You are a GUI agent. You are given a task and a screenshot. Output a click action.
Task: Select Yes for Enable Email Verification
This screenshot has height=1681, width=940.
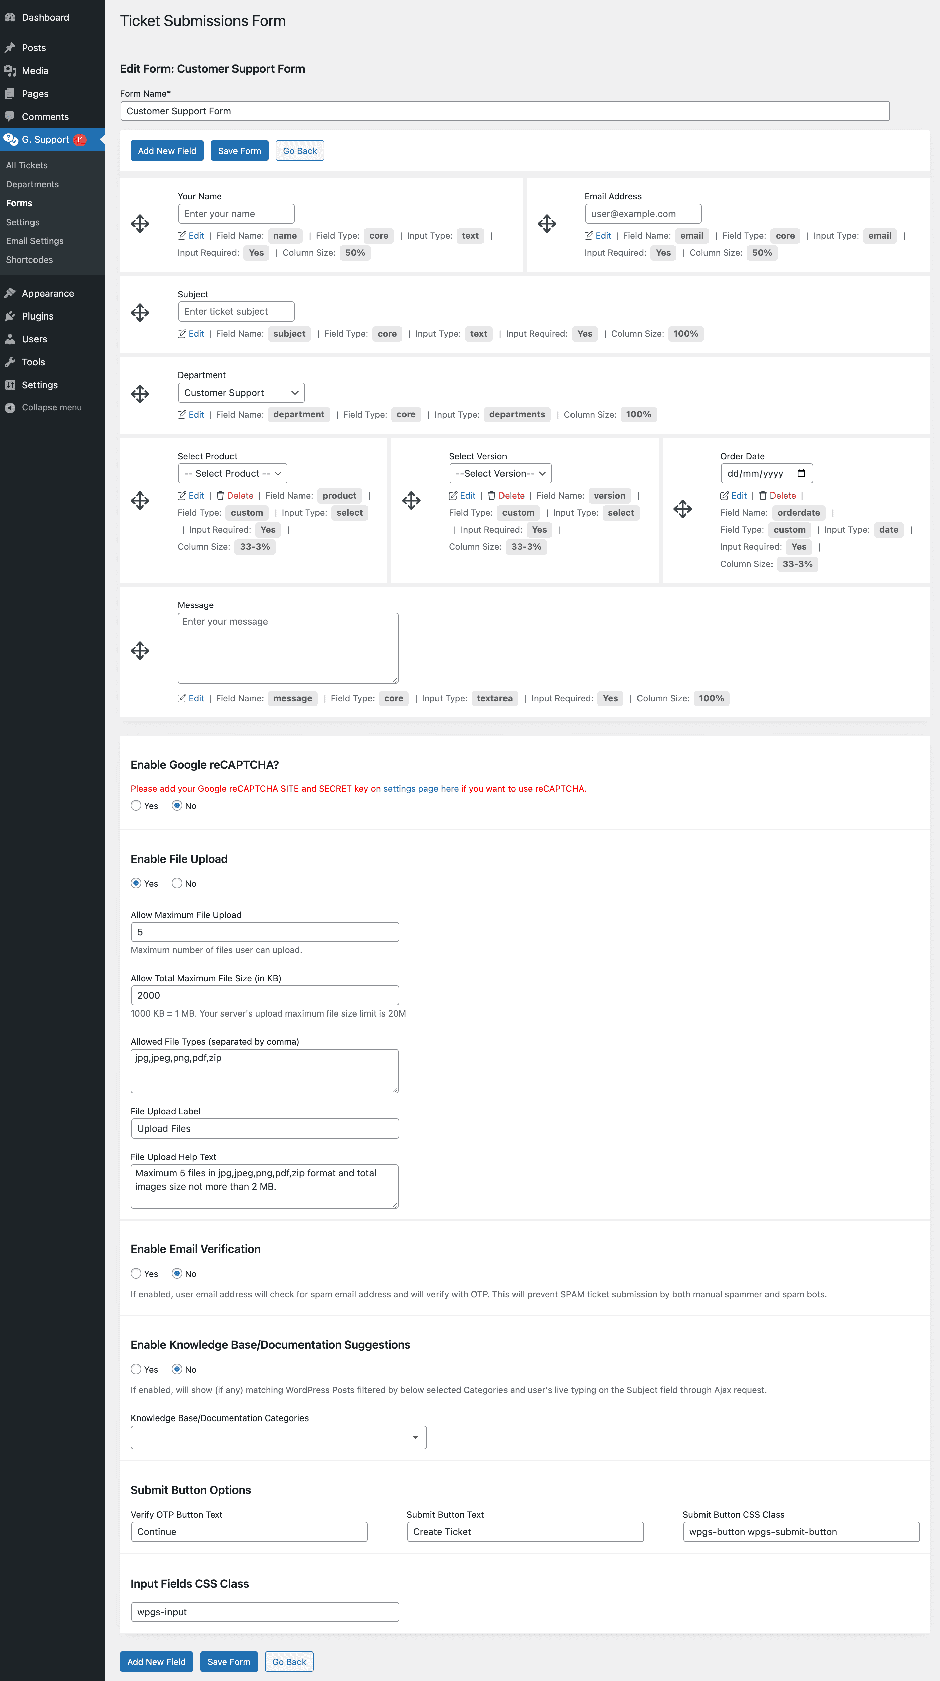coord(136,1273)
